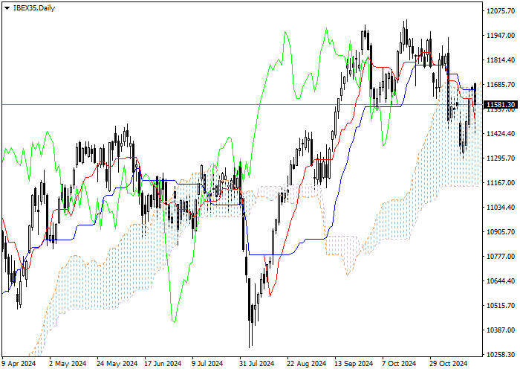520x372 pixels.
Task: Open the chart menu triangle beside IBEX35
Action: pos(7,8)
